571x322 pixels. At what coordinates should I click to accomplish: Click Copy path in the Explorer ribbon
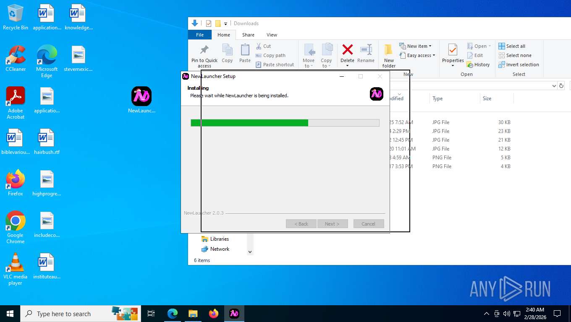click(270, 55)
